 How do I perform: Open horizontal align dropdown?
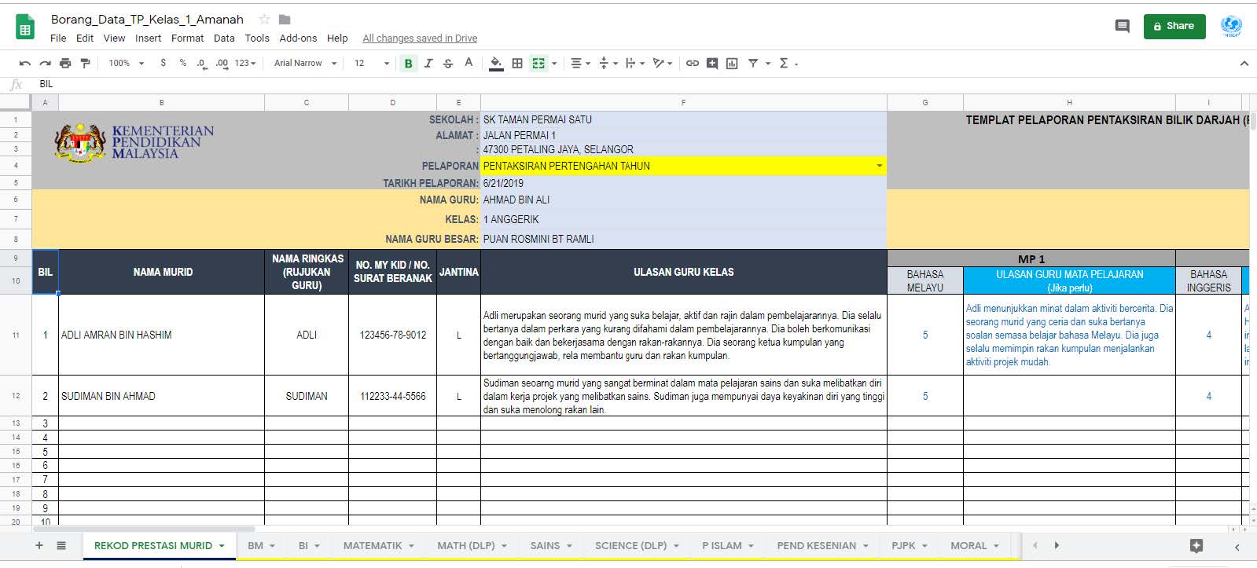coord(580,64)
